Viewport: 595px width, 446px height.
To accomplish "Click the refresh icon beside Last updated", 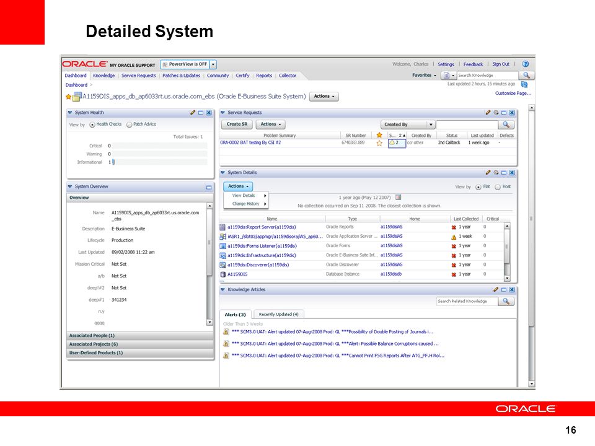I will tap(524, 84).
